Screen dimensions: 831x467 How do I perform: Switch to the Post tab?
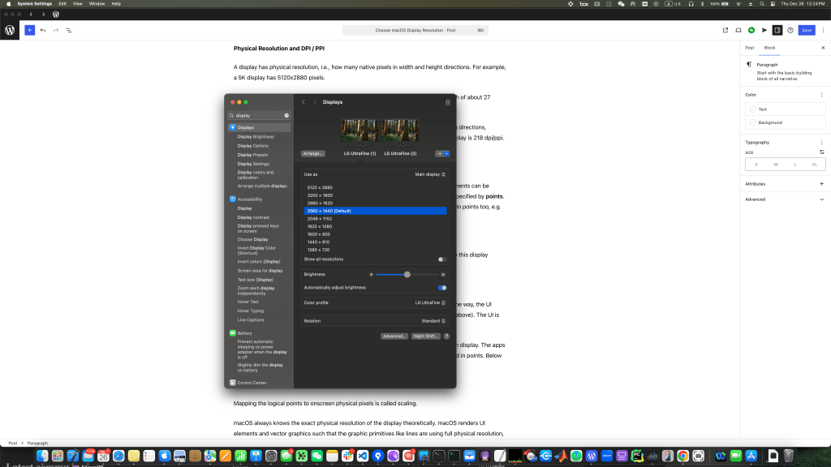(750, 48)
